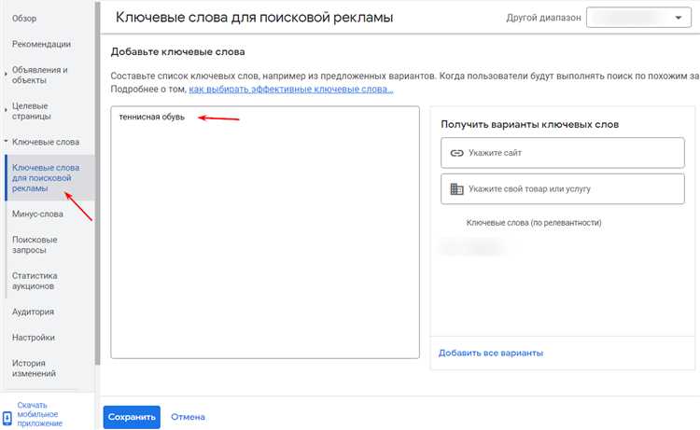
Task: Click the Укажите сайт field
Action: click(563, 153)
